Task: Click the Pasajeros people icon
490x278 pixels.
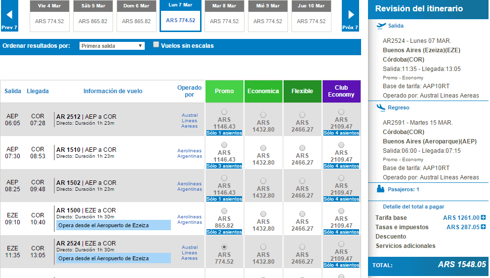Action: point(381,189)
